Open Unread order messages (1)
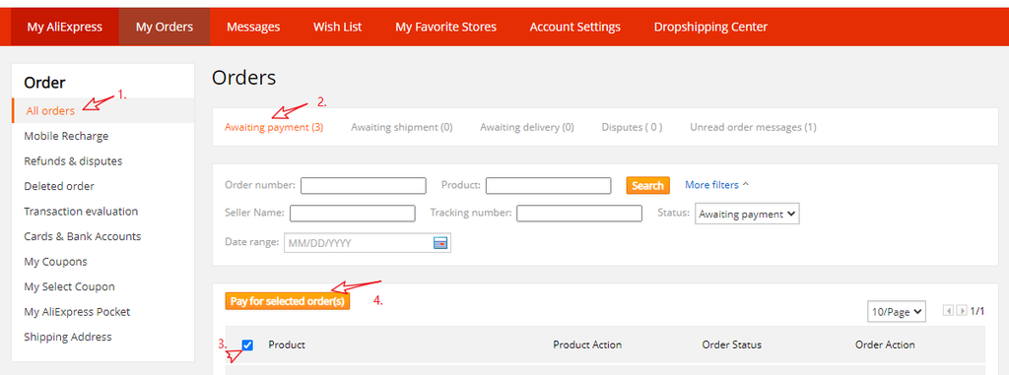This screenshot has height=375, width=1009. click(753, 127)
